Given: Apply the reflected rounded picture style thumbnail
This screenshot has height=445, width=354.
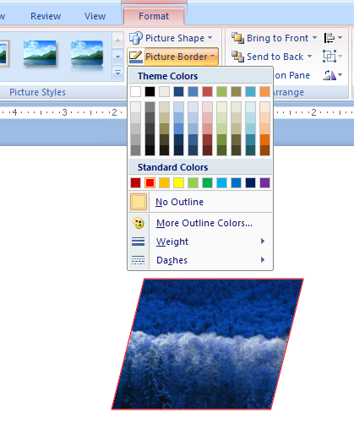Looking at the screenshot, I should click(87, 56).
